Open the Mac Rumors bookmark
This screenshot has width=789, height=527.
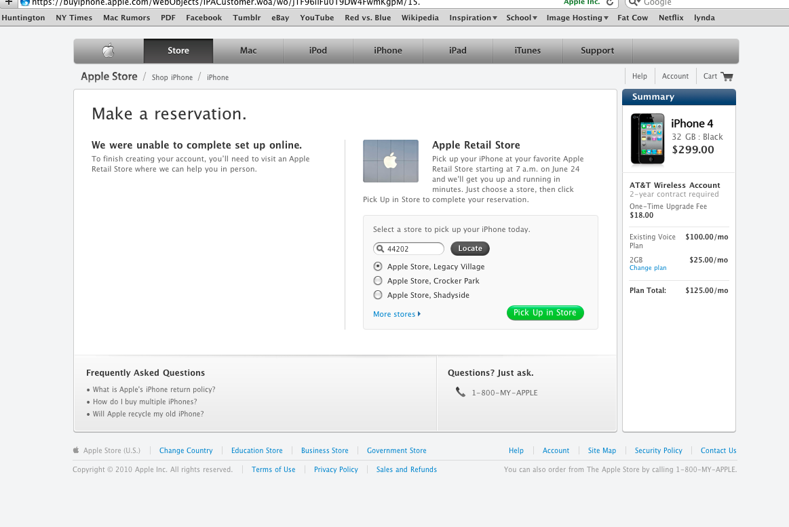pos(127,18)
